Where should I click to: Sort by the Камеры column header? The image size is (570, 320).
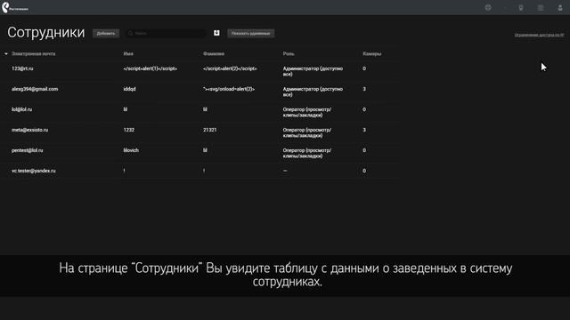click(x=372, y=53)
